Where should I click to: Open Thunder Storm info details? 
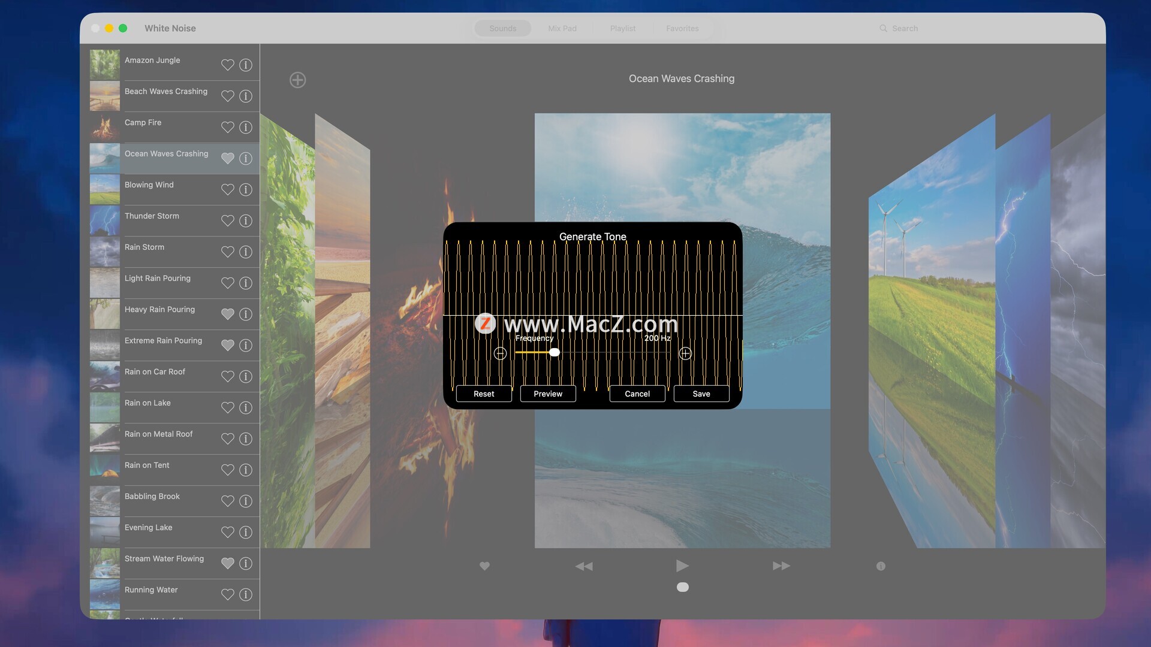click(x=246, y=220)
